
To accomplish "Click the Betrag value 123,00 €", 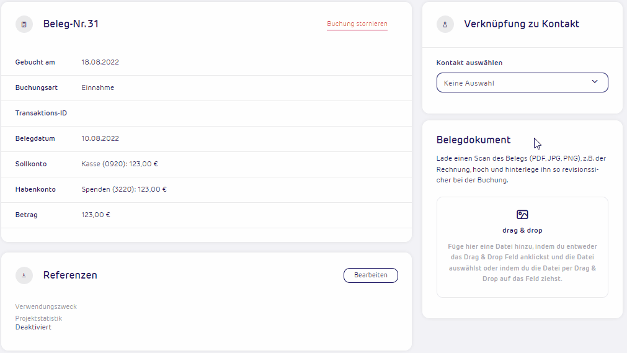I will 96,215.
